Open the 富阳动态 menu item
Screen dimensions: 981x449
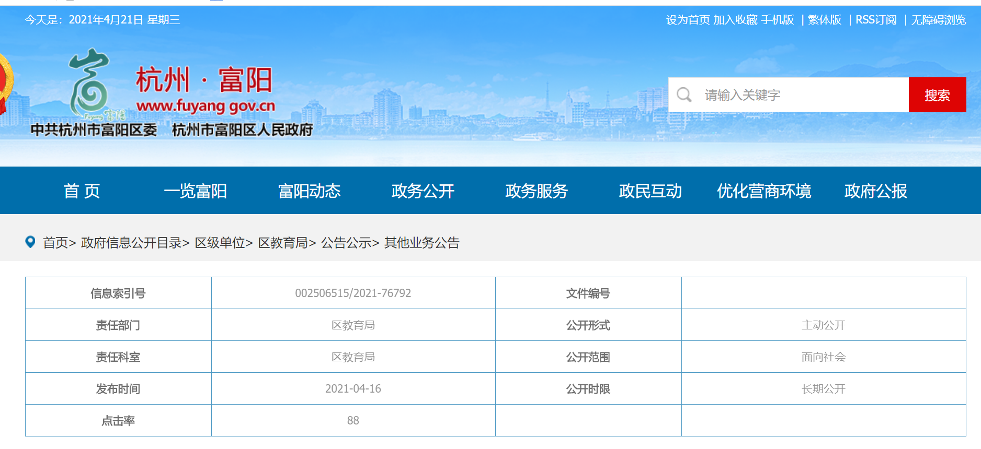pyautogui.click(x=309, y=191)
